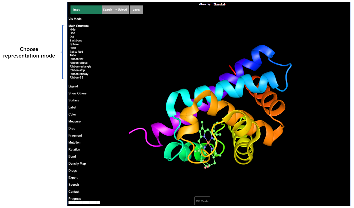Open the Export menu

[73, 178]
